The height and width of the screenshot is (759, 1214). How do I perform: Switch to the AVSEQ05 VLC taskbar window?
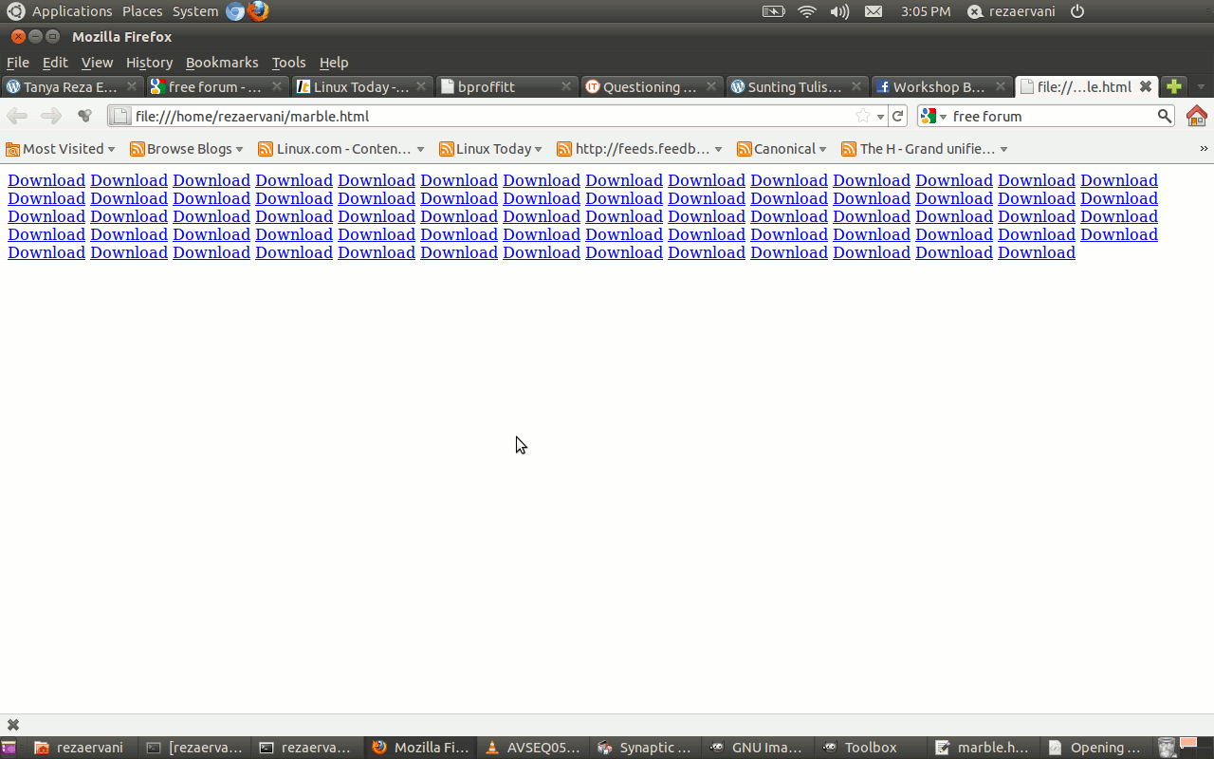[533, 748]
